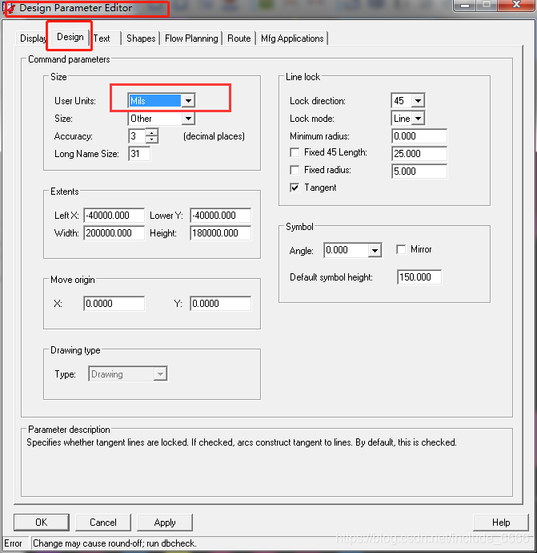The image size is (537, 553).
Task: Click the Accuracy value field
Action: coord(137,136)
